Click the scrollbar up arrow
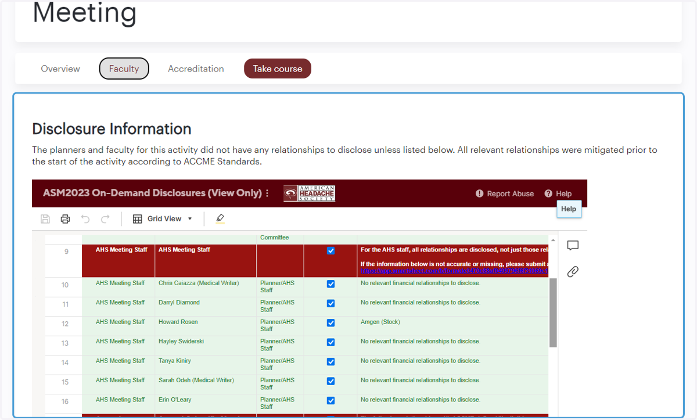The height and width of the screenshot is (420, 697). point(553,240)
